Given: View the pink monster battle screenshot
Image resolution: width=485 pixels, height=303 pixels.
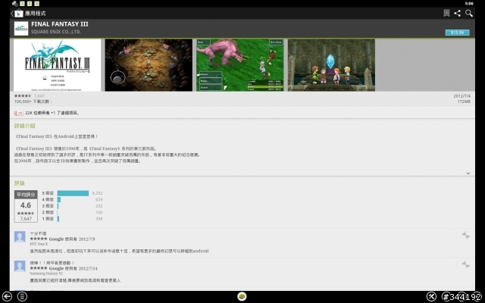Looking at the screenshot, I should [x=240, y=65].
